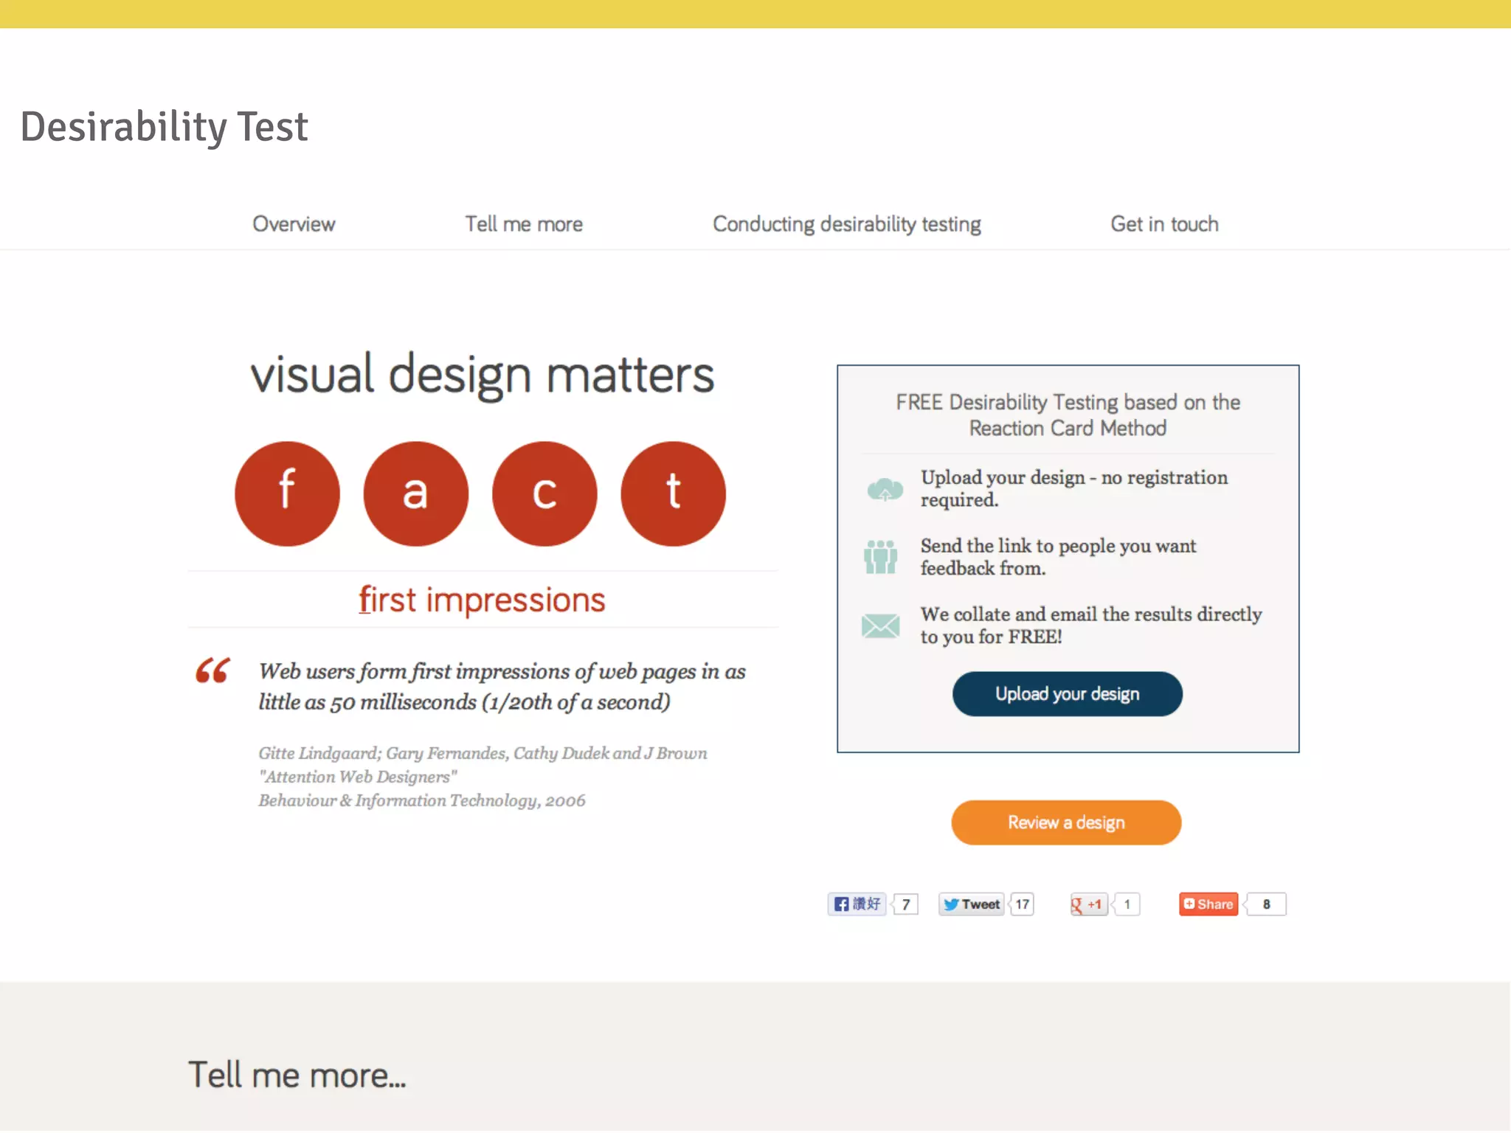This screenshot has height=1133, width=1511.
Task: Click the Google +1 button
Action: tap(1088, 904)
